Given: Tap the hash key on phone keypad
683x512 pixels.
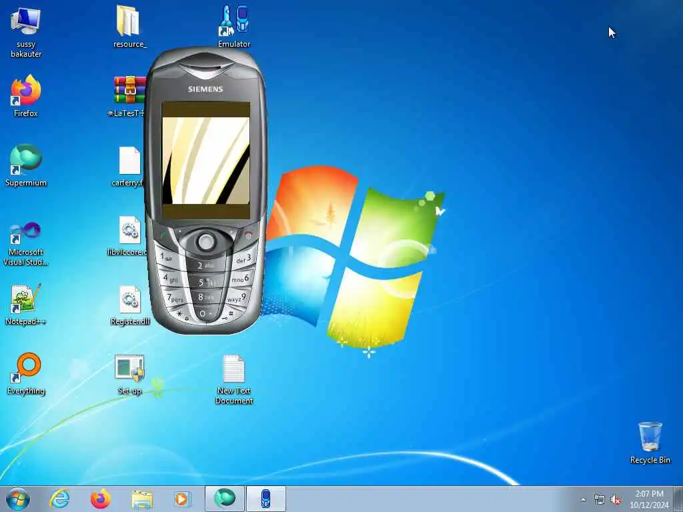Looking at the screenshot, I should point(231,313).
